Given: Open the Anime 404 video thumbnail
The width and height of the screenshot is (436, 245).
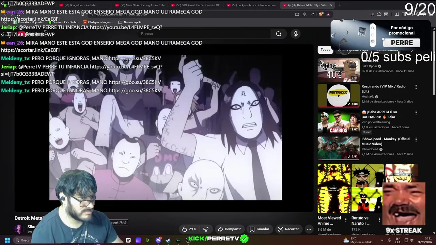Looking at the screenshot, I should pyautogui.click(x=339, y=70).
